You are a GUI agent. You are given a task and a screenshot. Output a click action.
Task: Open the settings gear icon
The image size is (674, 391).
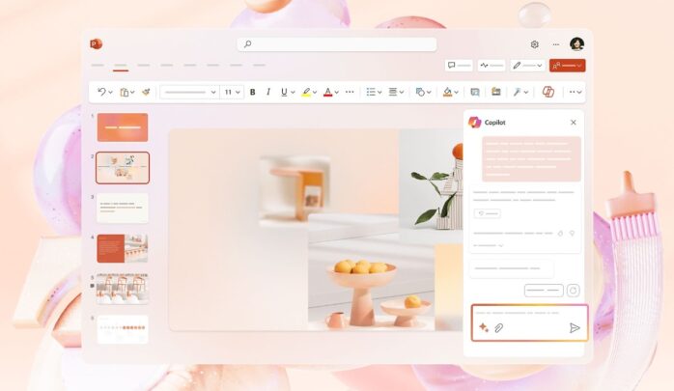point(534,44)
